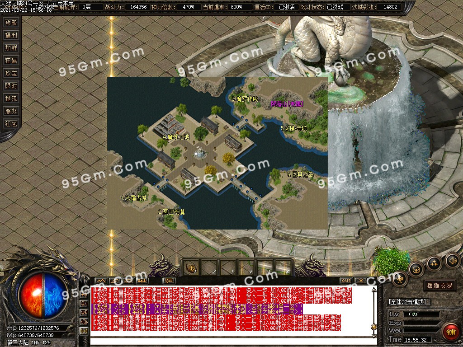Open the character equipment icon
Image resolution: width=463 pixels, height=347 pixels.
[x=400, y=279]
